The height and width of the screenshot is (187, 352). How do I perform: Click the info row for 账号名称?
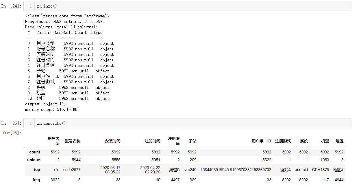(x=71, y=49)
